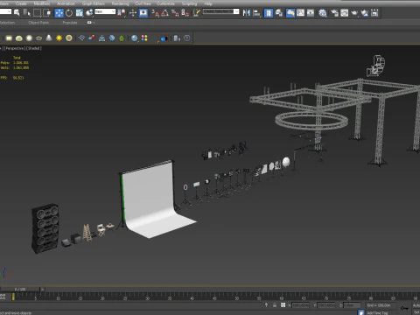Open the selection filter dropdown

(5, 11)
